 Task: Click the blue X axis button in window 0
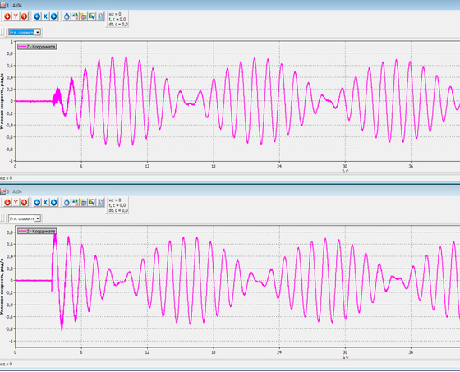click(45, 203)
